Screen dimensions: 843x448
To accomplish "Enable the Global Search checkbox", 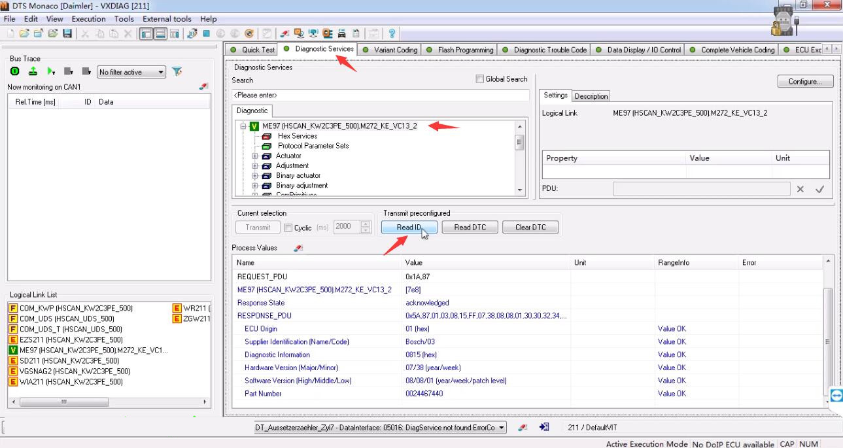I will pyautogui.click(x=481, y=79).
